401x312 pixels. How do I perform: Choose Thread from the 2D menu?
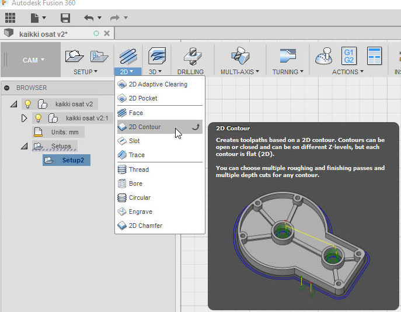[x=160, y=169]
